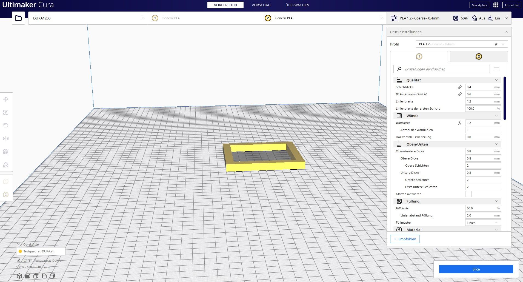Click the Linienbreite value field

coord(483,101)
